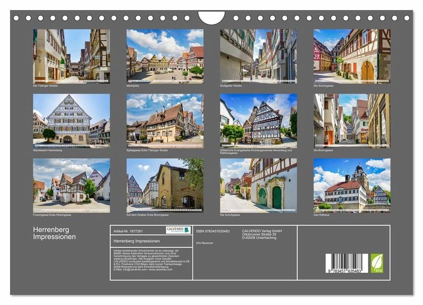Select Schuhgasse photo with green arched doors

258,184
